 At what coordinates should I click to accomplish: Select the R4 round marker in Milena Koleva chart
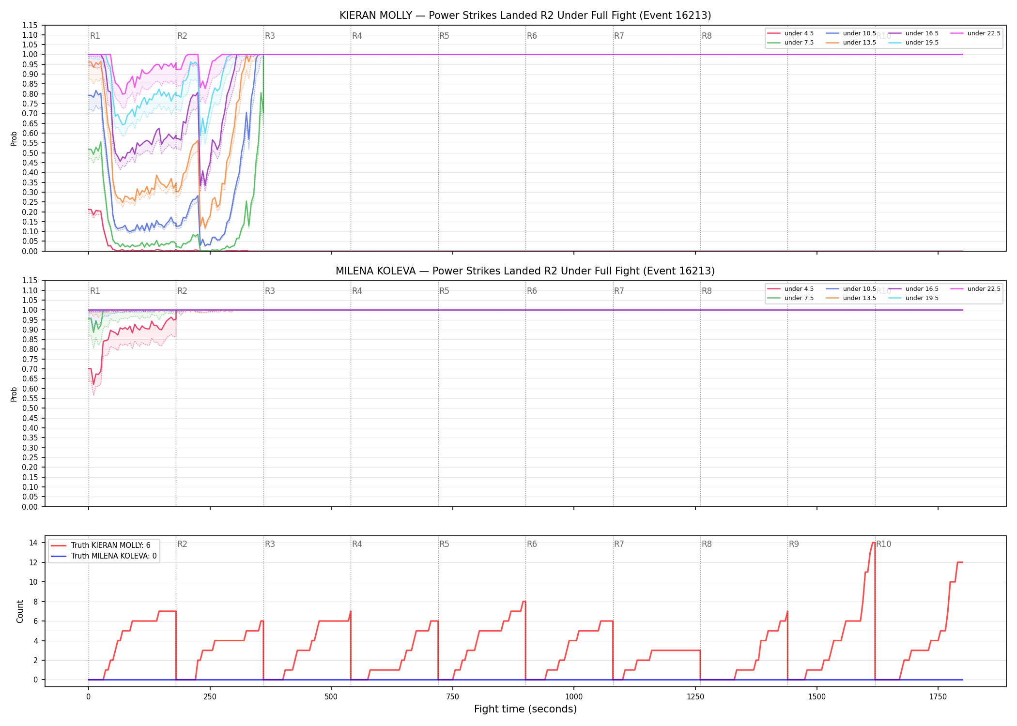point(357,291)
